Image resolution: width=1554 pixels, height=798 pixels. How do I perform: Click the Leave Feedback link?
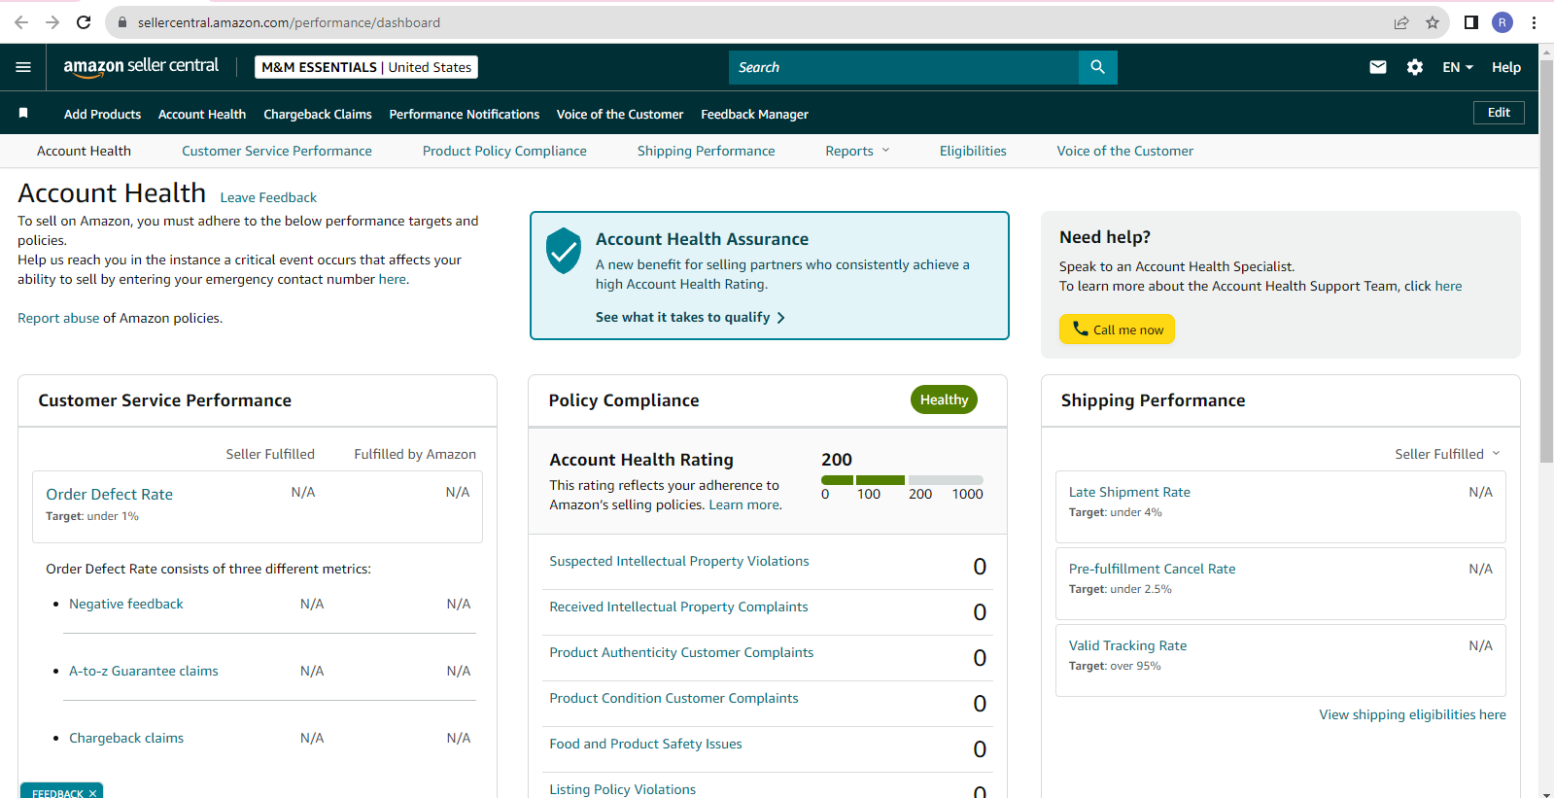click(x=268, y=197)
